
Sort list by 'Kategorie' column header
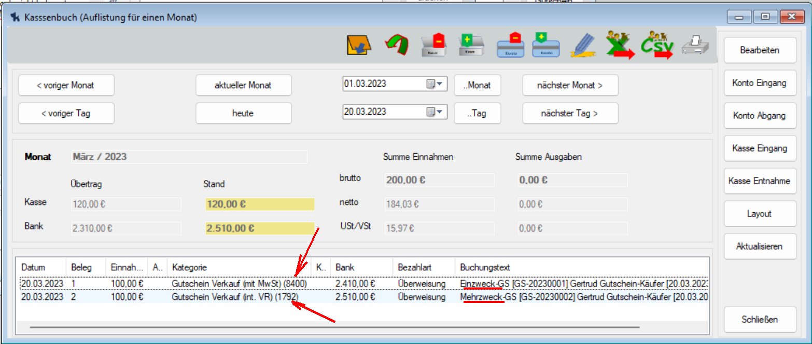[x=239, y=268]
